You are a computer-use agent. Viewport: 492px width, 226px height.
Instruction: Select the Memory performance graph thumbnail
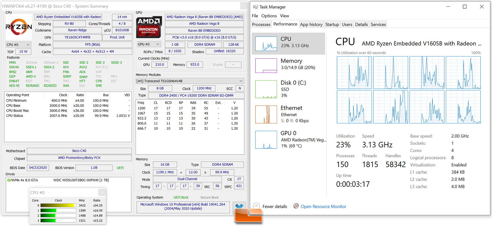tap(266, 65)
